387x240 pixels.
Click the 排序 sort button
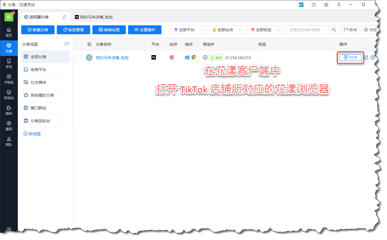pyautogui.click(x=350, y=30)
